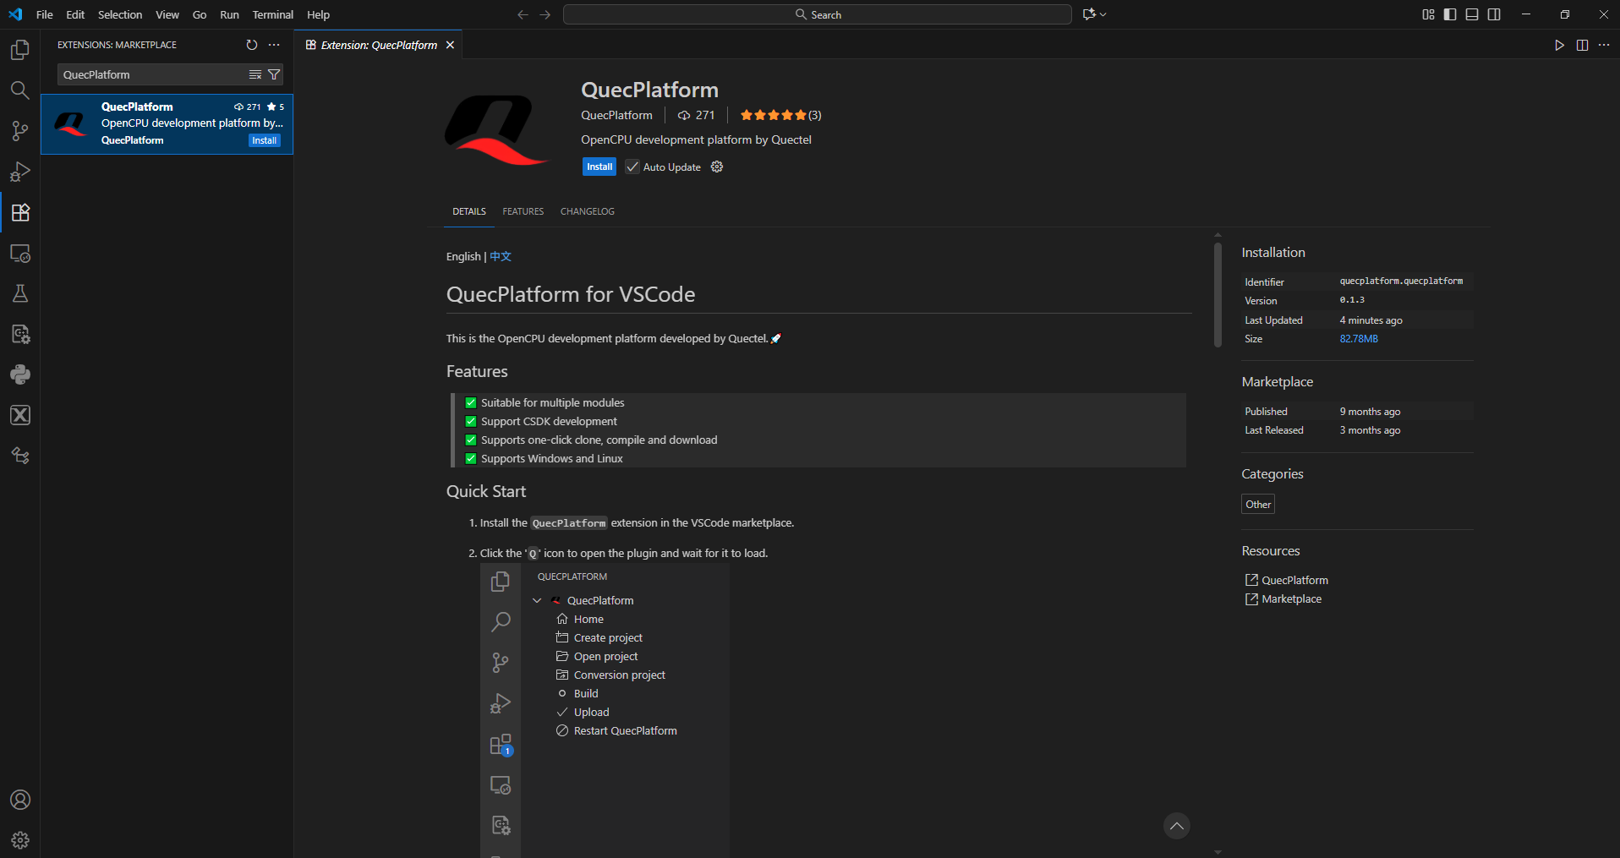1620x858 pixels.
Task: Uncheck the Auto Update checkbox
Action: (x=632, y=167)
